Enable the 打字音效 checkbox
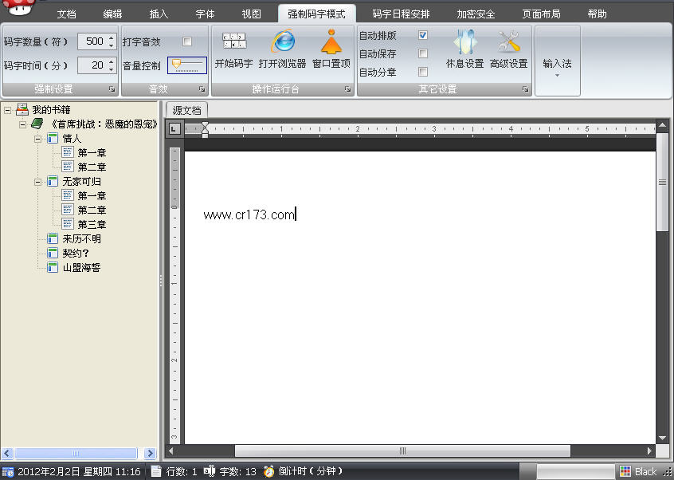This screenshot has width=674, height=480. (x=187, y=41)
